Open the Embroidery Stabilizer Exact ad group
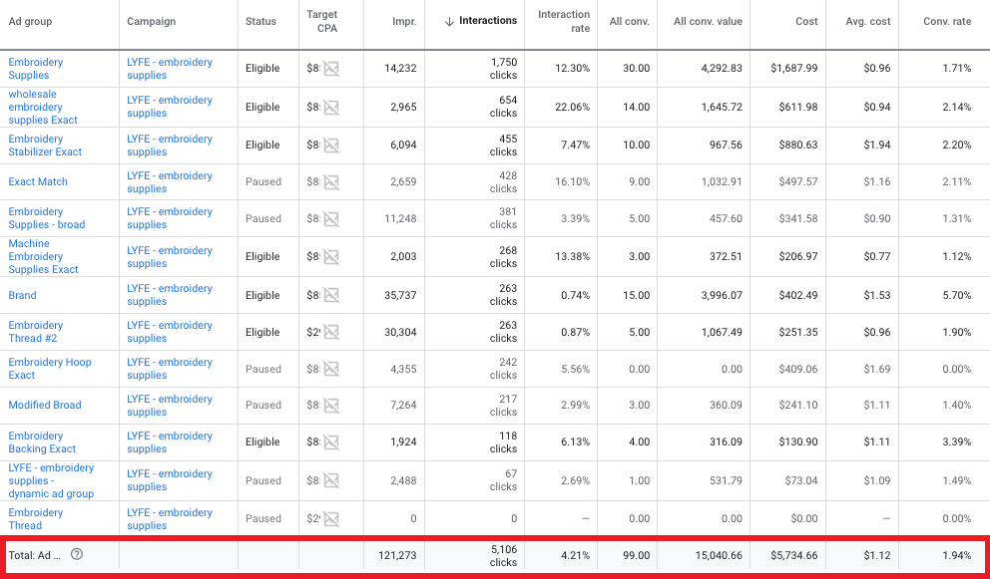This screenshot has width=990, height=579. [x=45, y=145]
